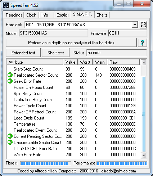Sort by the Worst column header

pos(85,62)
